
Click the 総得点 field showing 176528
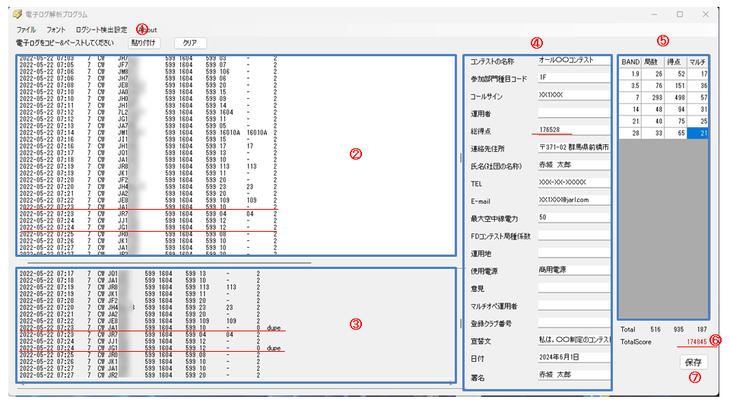pyautogui.click(x=573, y=131)
